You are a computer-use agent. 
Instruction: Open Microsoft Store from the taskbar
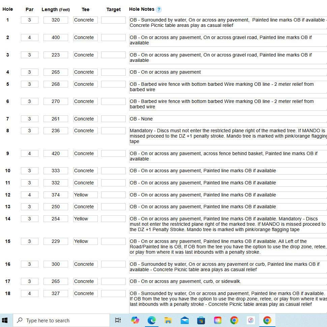[201, 320]
